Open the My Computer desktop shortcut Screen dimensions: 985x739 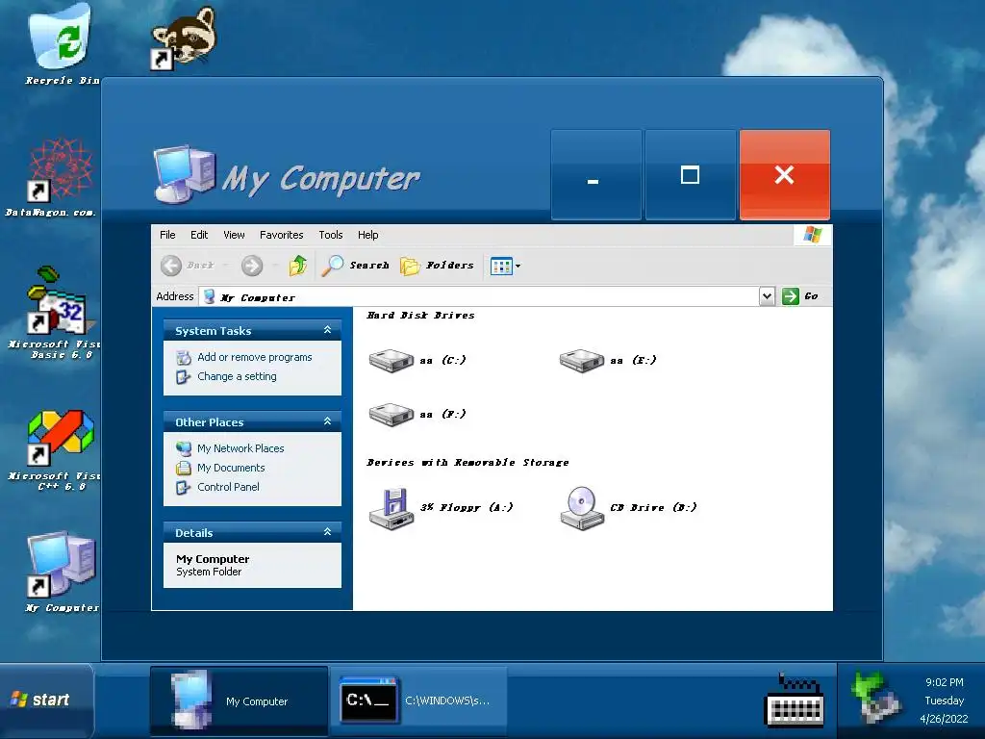[61, 572]
